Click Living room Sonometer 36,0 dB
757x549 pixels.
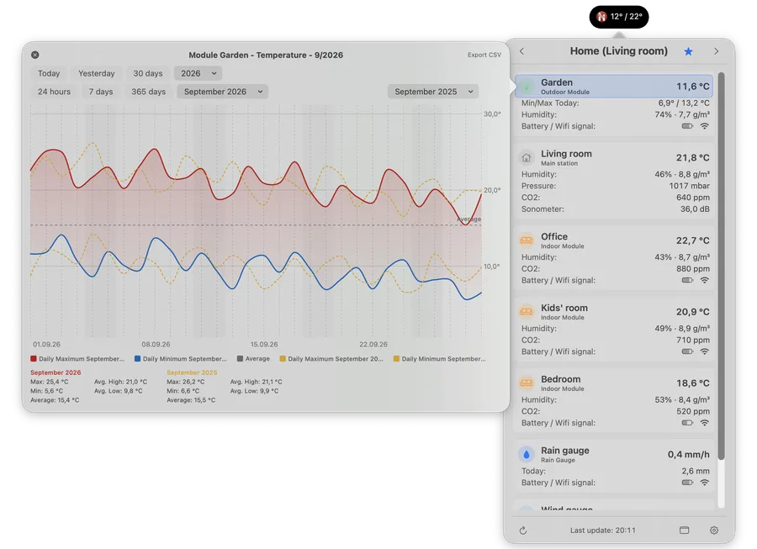pos(696,209)
